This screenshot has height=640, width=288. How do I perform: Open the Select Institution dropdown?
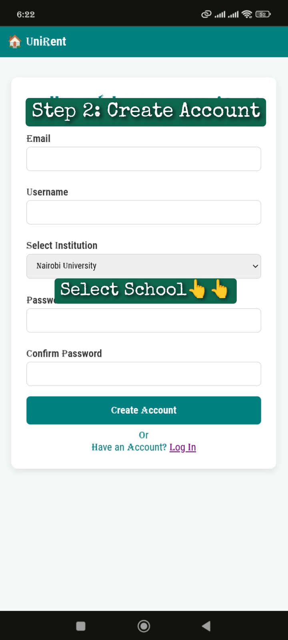pos(144,266)
